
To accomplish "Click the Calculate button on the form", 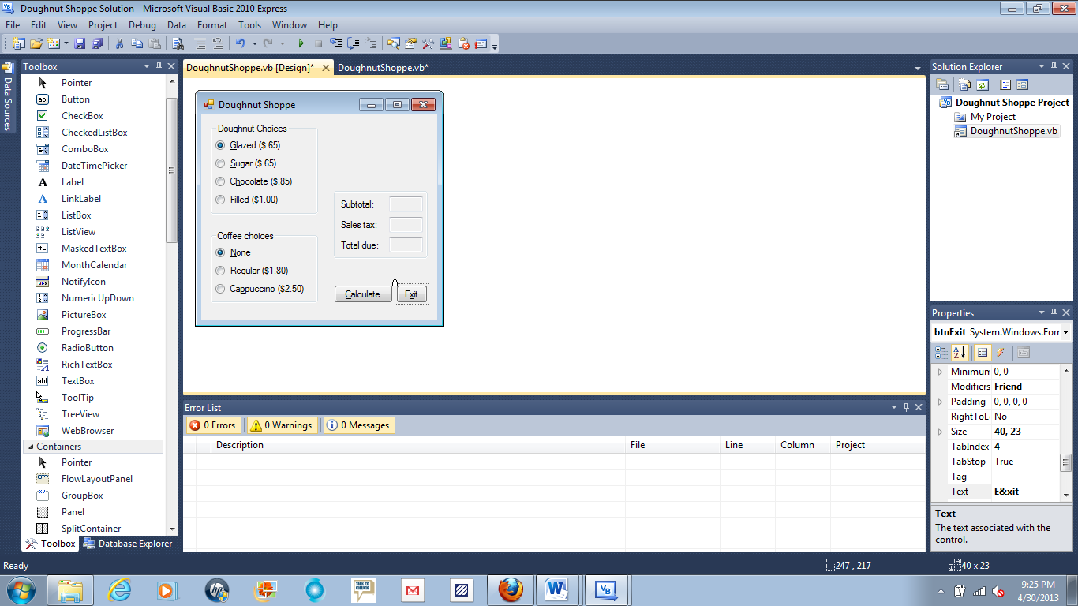I will pyautogui.click(x=363, y=294).
